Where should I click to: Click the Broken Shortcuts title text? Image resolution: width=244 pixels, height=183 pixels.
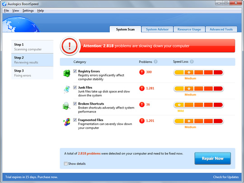coord(91,104)
